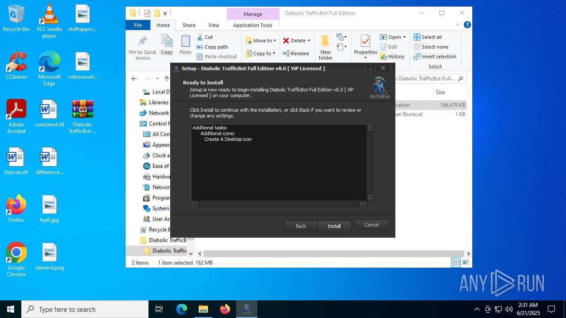Switch to Details view icon
The width and height of the screenshot is (566, 318).
point(456,262)
